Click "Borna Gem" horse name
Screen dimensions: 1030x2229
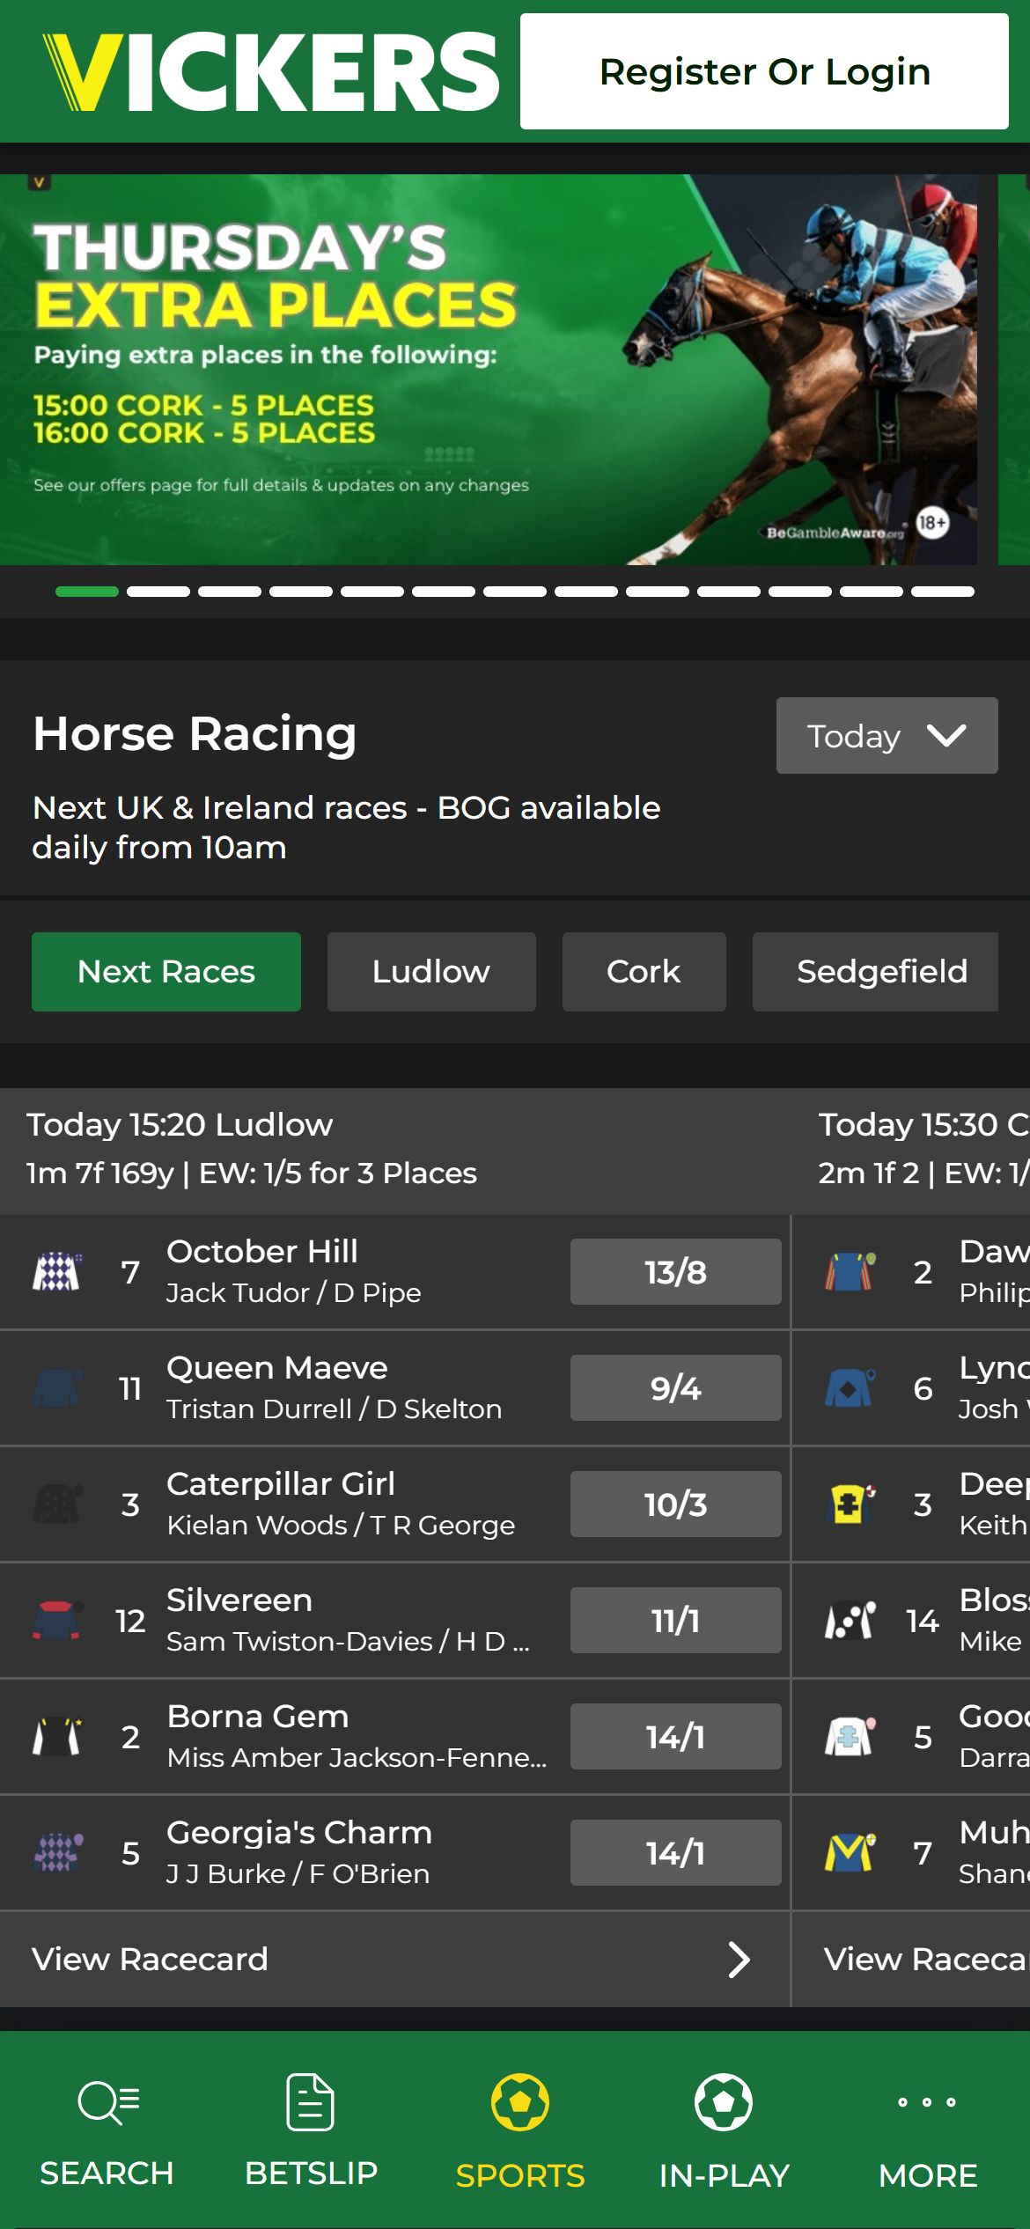click(258, 1716)
